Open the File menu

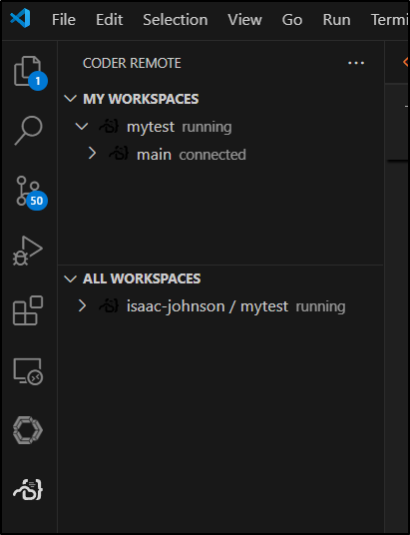pyautogui.click(x=64, y=20)
